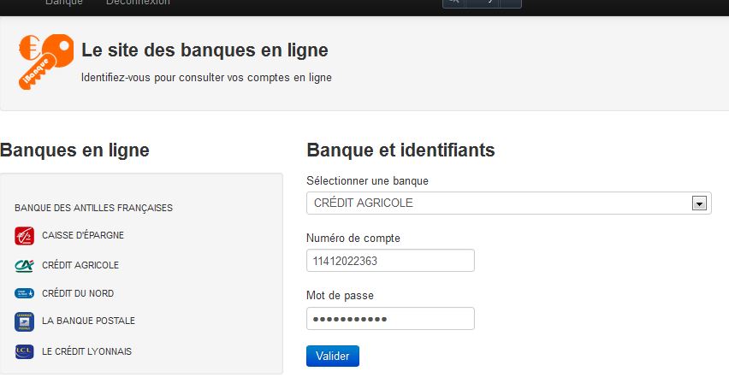Click the La Banque Postale icon
This screenshot has width=729, height=389.
[24, 321]
